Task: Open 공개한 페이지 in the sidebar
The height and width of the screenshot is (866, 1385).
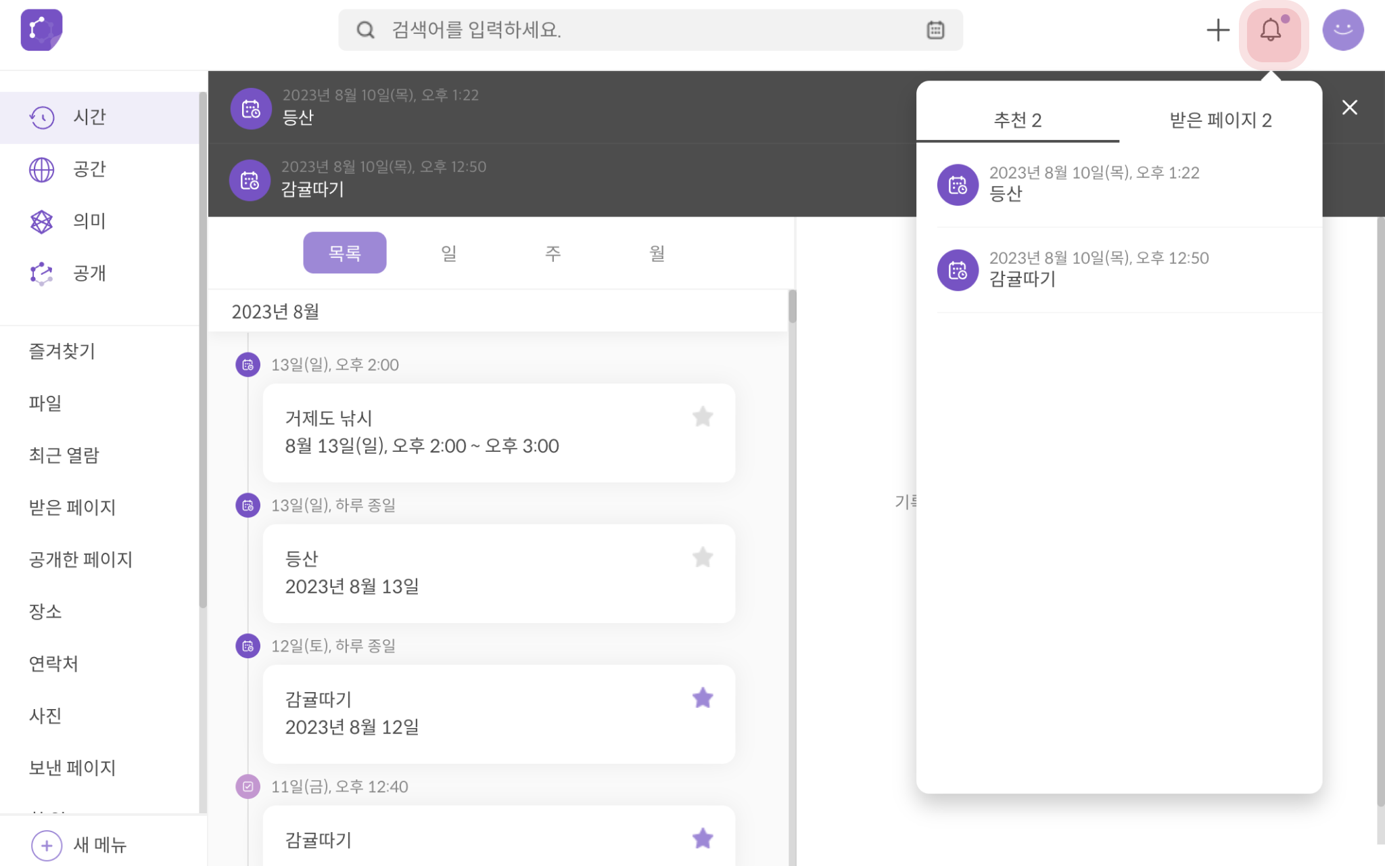Action: (80, 560)
